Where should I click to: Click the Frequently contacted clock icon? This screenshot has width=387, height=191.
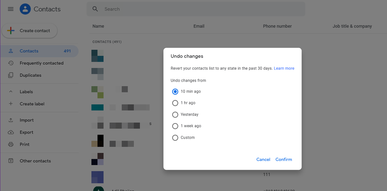tap(11, 63)
